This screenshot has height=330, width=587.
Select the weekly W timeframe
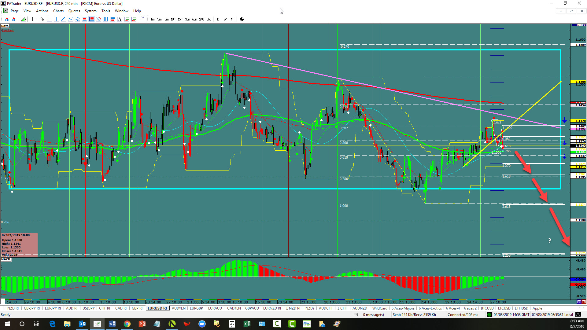225,19
